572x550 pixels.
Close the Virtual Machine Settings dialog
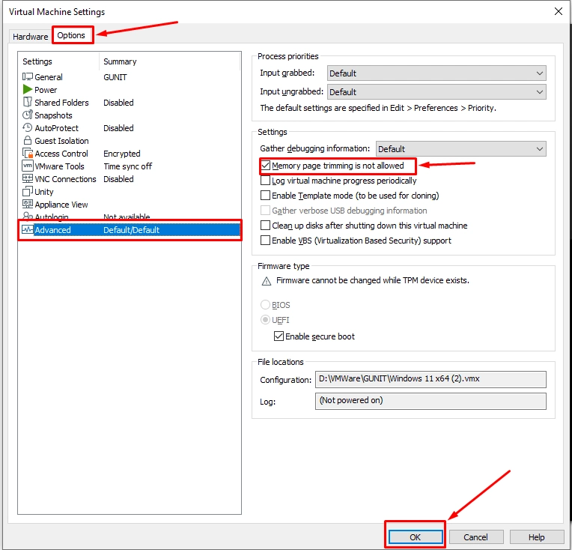tap(558, 11)
